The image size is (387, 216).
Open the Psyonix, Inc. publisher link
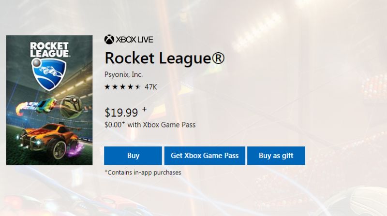pos(124,74)
